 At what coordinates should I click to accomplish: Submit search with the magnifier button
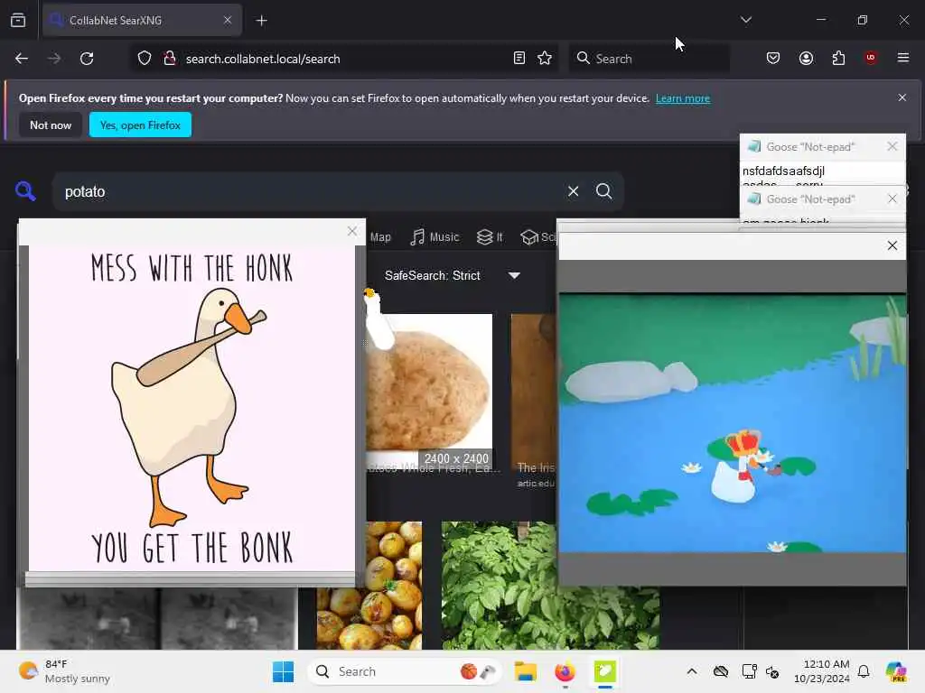click(604, 191)
